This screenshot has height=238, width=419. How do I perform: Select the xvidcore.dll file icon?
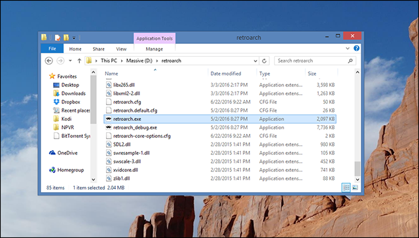[x=109, y=170]
